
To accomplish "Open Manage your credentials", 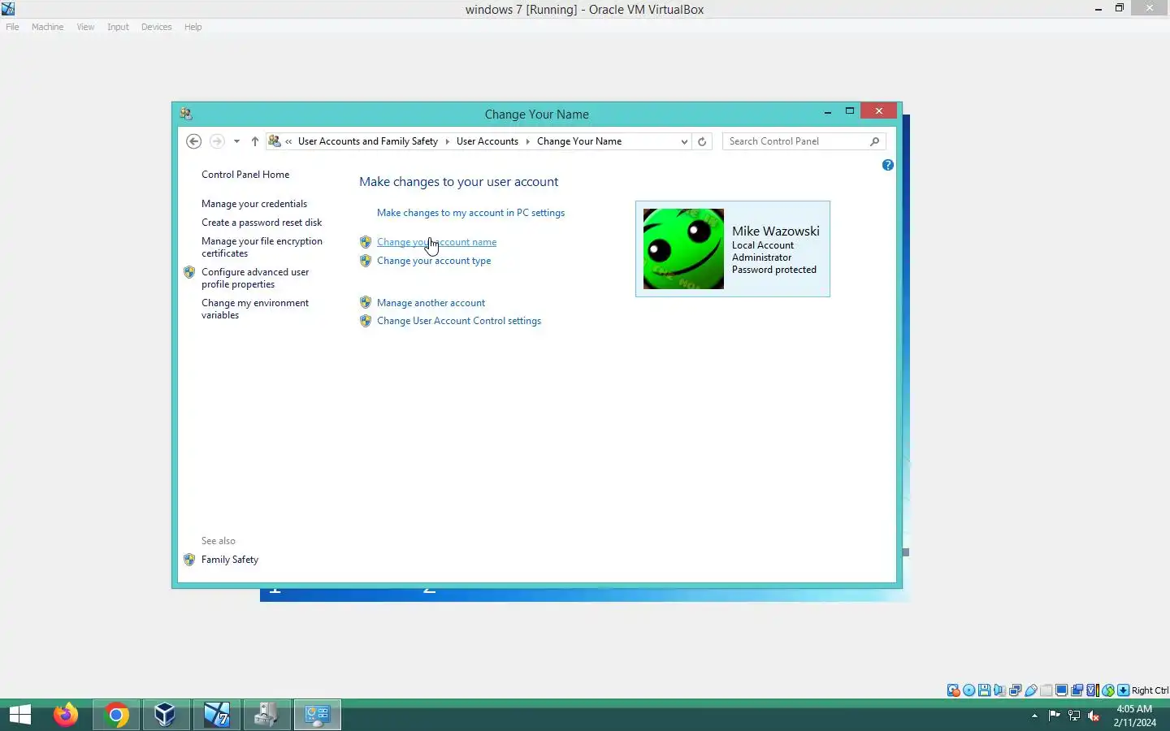I will [254, 204].
